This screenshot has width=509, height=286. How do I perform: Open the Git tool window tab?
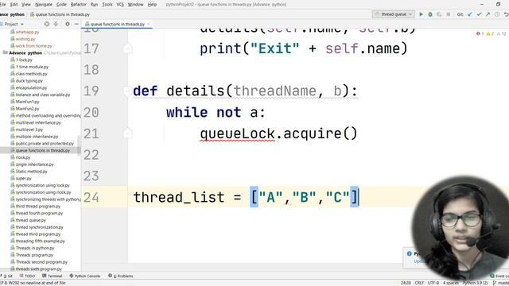(x=7, y=276)
